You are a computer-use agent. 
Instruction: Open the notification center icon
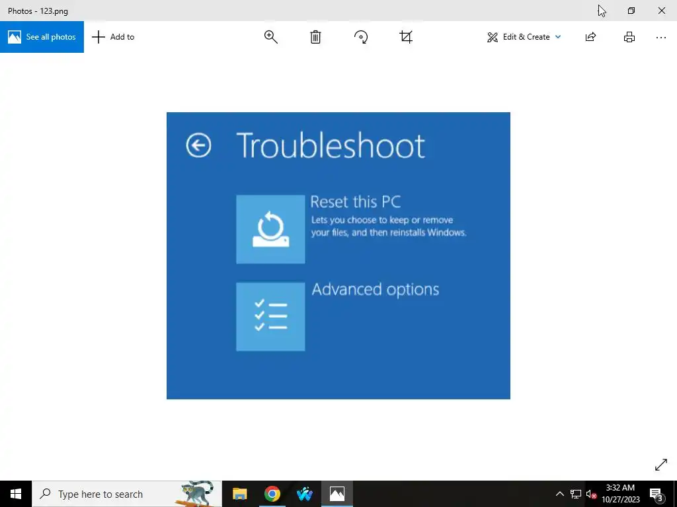(657, 494)
